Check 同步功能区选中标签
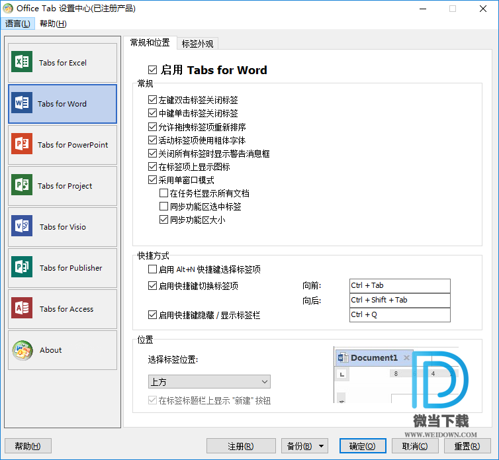Viewport: 499px width, 460px height. pyautogui.click(x=163, y=207)
